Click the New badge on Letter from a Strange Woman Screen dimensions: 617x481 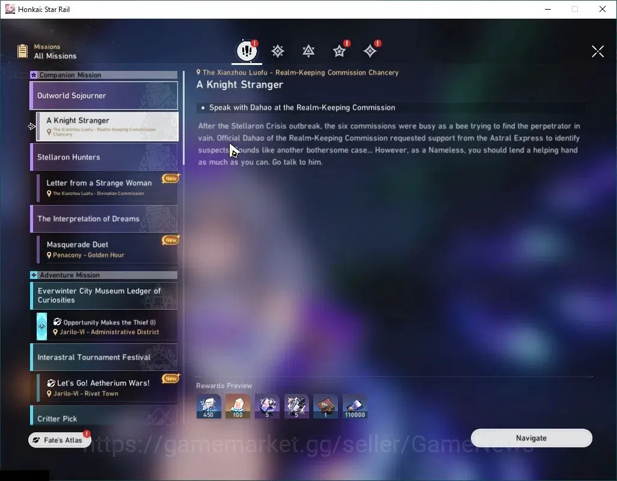(x=171, y=178)
